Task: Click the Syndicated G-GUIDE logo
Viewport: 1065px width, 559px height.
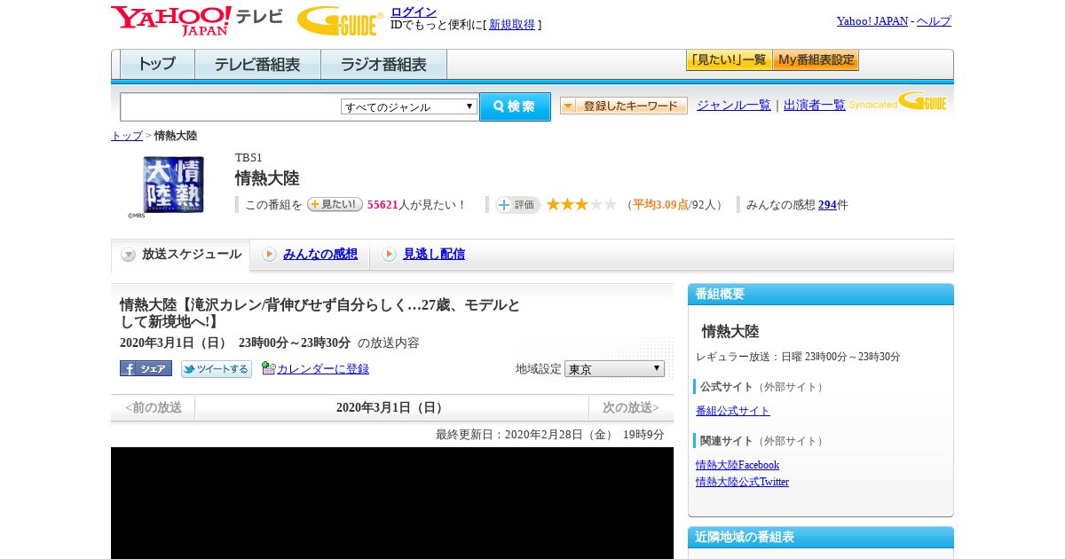Action: click(x=898, y=102)
